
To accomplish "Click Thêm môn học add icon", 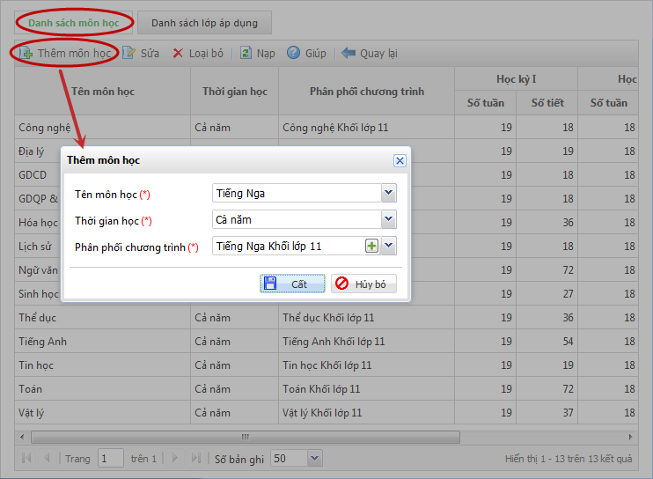I will coord(26,54).
